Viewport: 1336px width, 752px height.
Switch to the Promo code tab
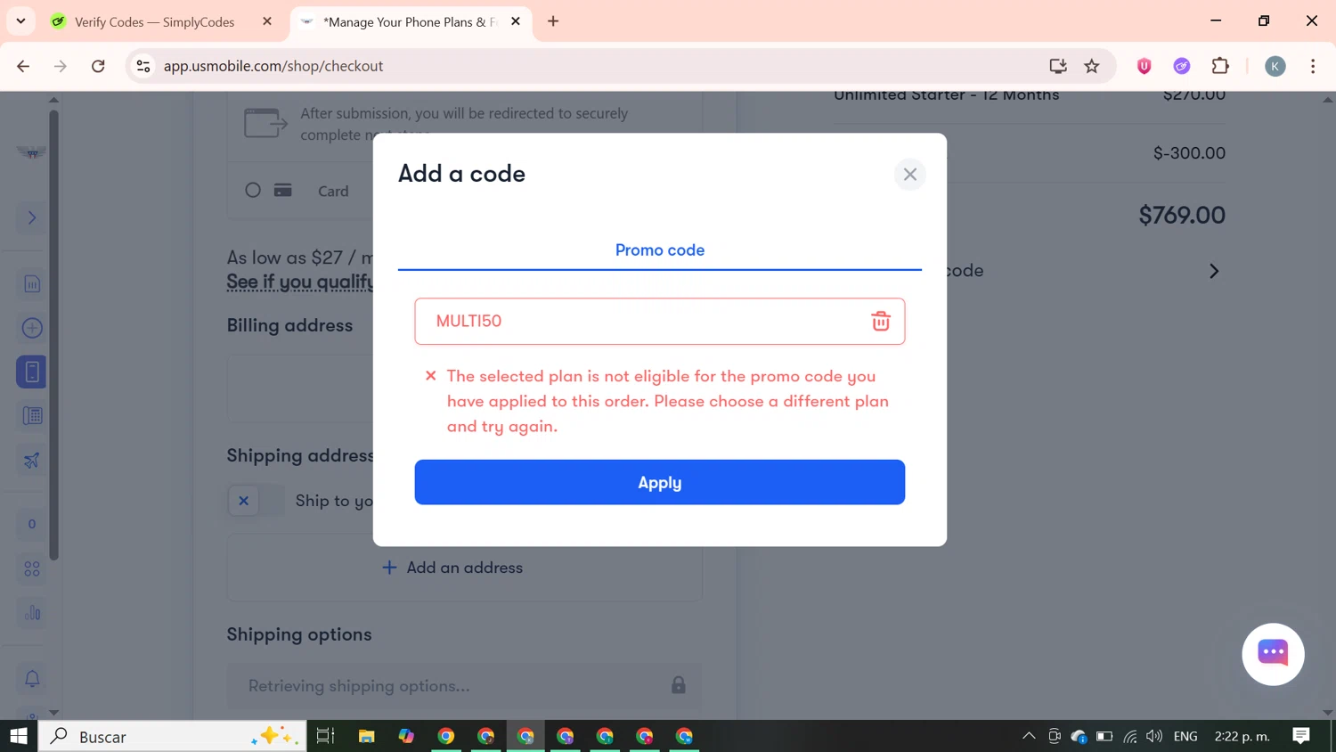pyautogui.click(x=659, y=250)
